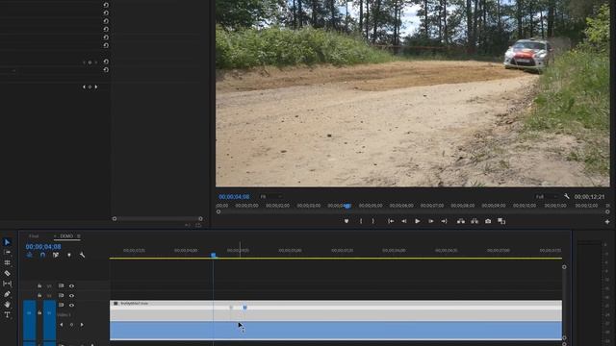Go to previous keyframe on Video 1
616x346 pixels.
(62, 325)
